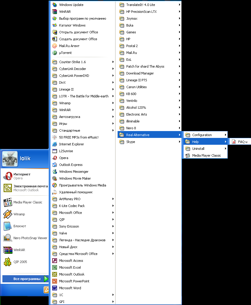251x305 pixels.
Task: Select Download Manager folder
Action: coord(150,73)
